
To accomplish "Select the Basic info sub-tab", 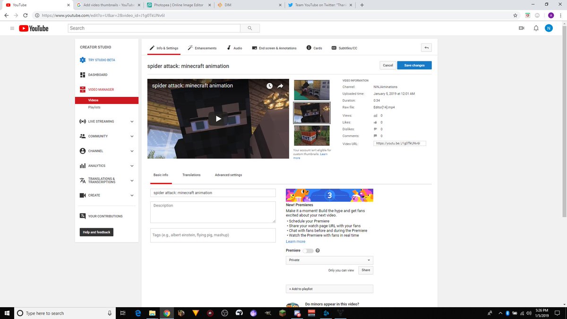I will point(161,175).
